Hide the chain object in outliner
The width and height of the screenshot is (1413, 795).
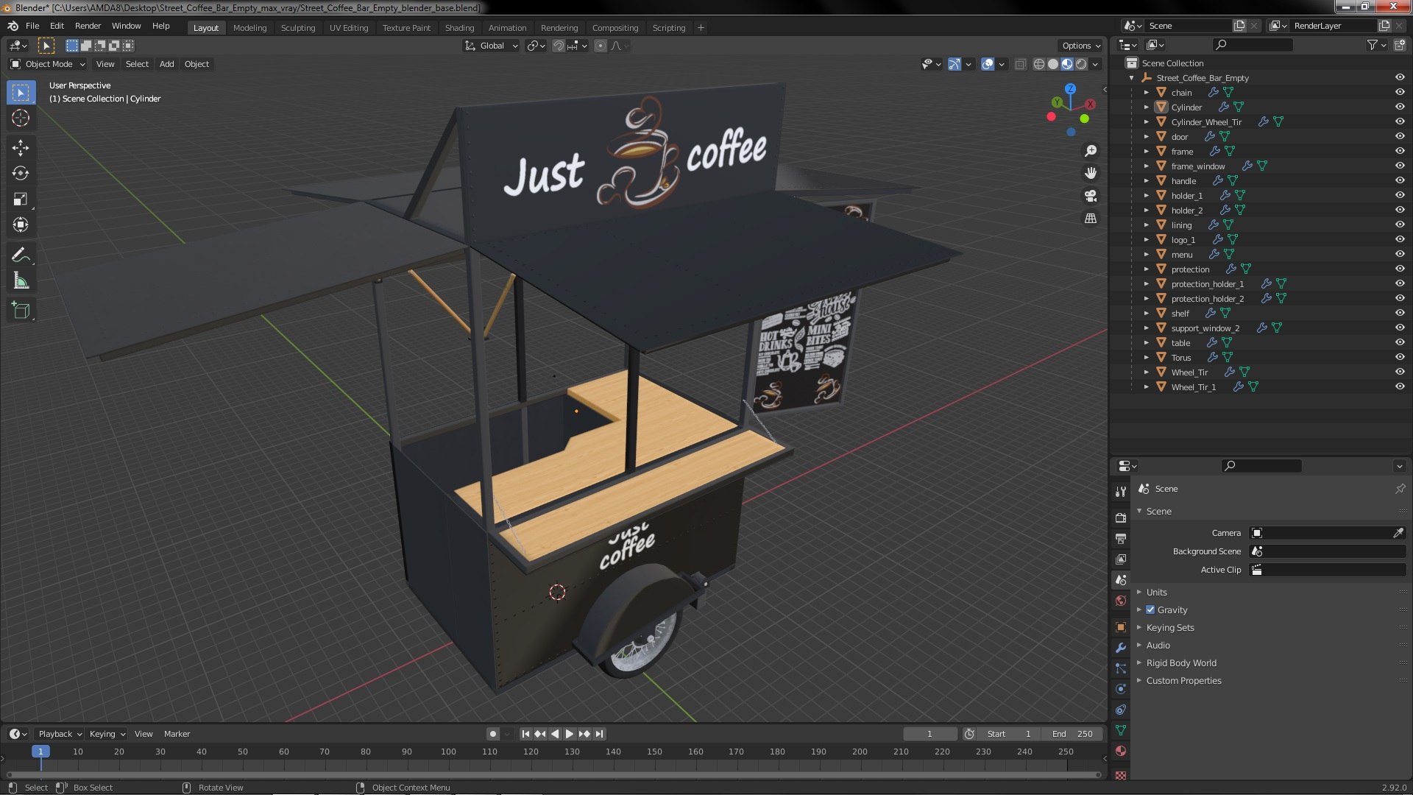tap(1400, 92)
